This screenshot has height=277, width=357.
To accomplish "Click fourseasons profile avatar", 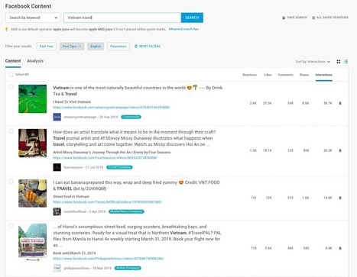I will point(57,167).
